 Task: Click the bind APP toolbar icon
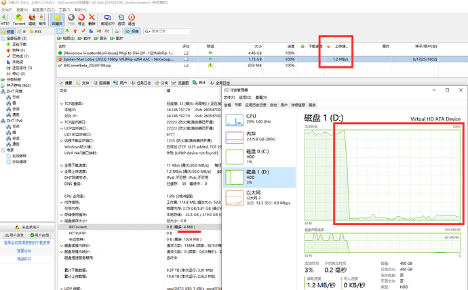point(108,20)
